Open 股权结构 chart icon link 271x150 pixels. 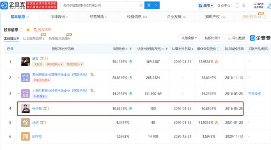tap(42, 30)
